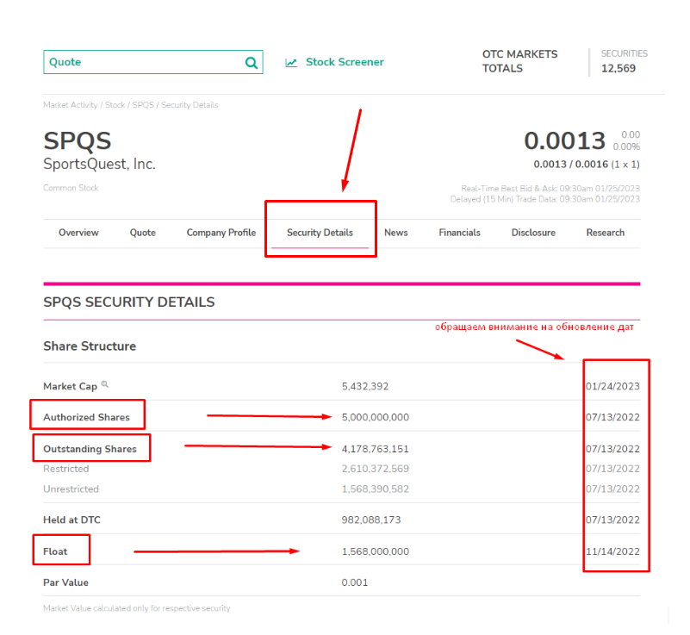This screenshot has width=690, height=635.
Task: Click the Float label
Action: (x=55, y=551)
